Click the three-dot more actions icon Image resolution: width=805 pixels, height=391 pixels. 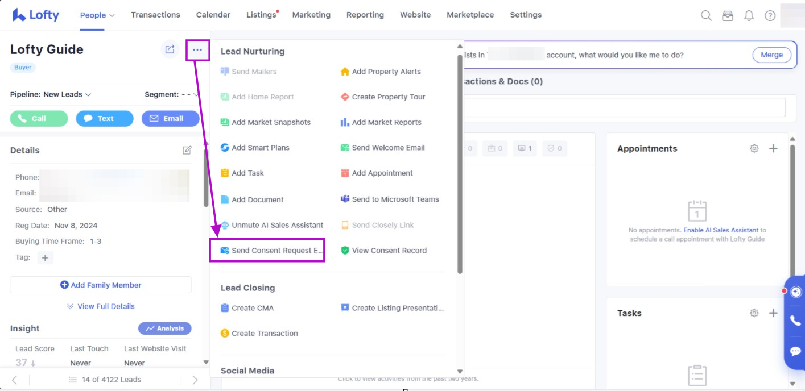click(x=197, y=50)
